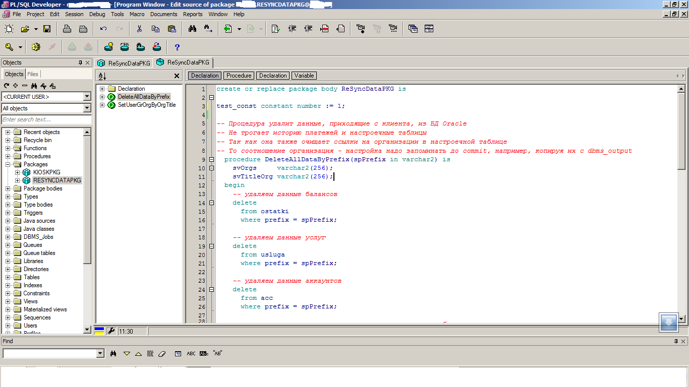Open the CURRENT USER dropdown
This screenshot has width=689, height=387.
pyautogui.click(x=87, y=97)
